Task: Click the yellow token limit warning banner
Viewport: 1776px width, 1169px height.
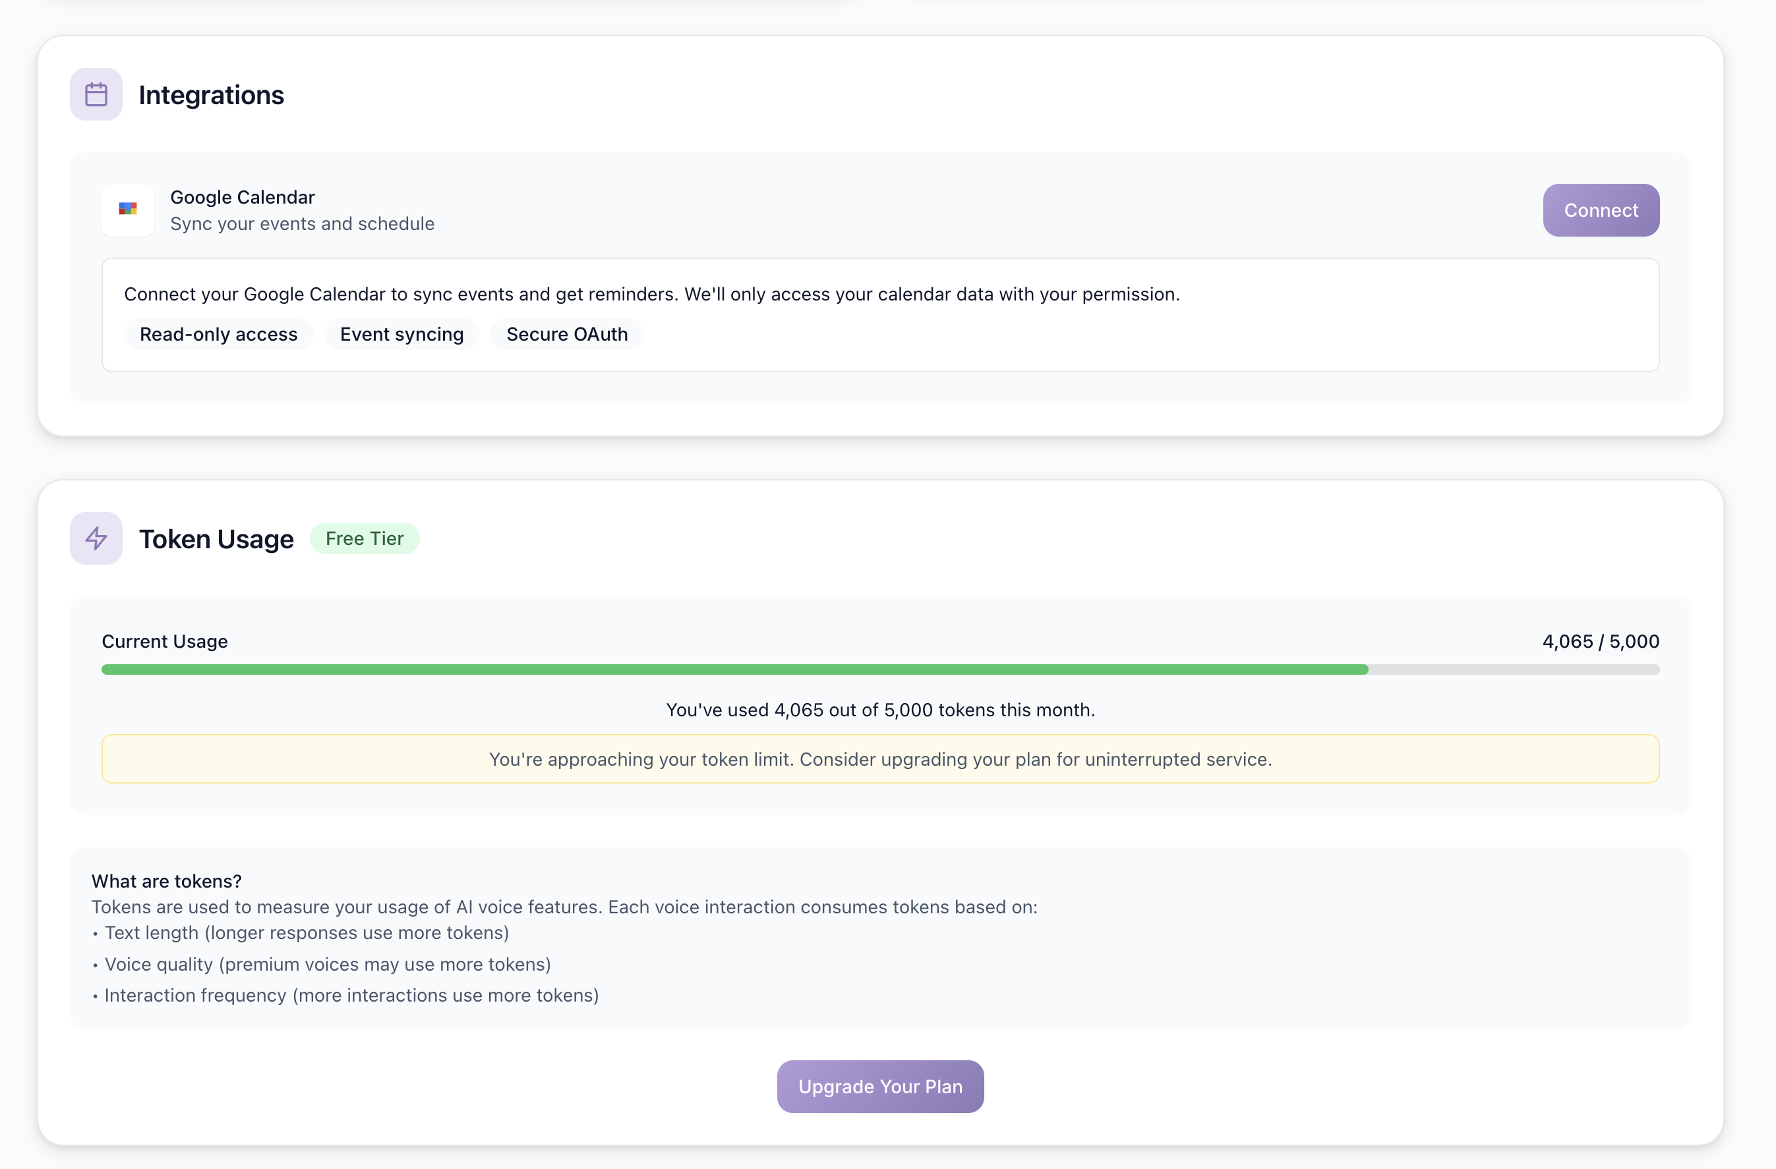Action: click(x=880, y=758)
